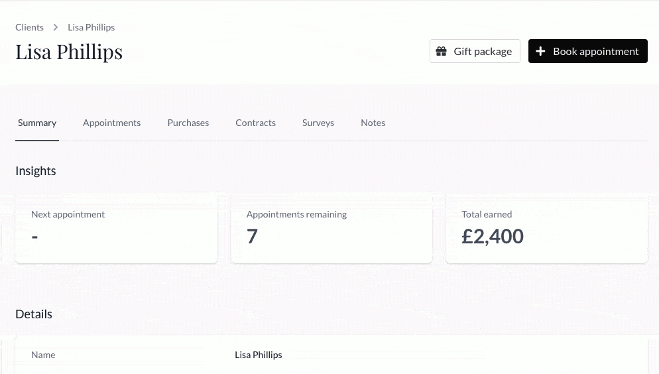This screenshot has width=659, height=374.
Task: Click the Insights section heading
Action: [x=36, y=171]
